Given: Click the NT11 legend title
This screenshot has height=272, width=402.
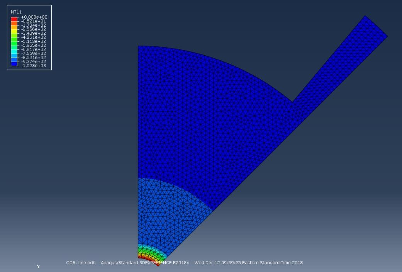Looking at the screenshot, I should pyautogui.click(x=16, y=12).
